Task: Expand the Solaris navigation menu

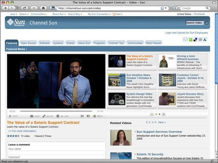Action: (x=24, y=14)
